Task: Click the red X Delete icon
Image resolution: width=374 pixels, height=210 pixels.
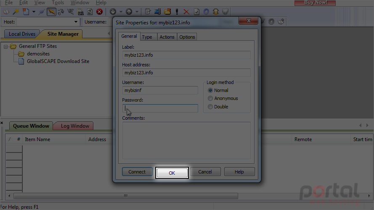Action: point(186,11)
